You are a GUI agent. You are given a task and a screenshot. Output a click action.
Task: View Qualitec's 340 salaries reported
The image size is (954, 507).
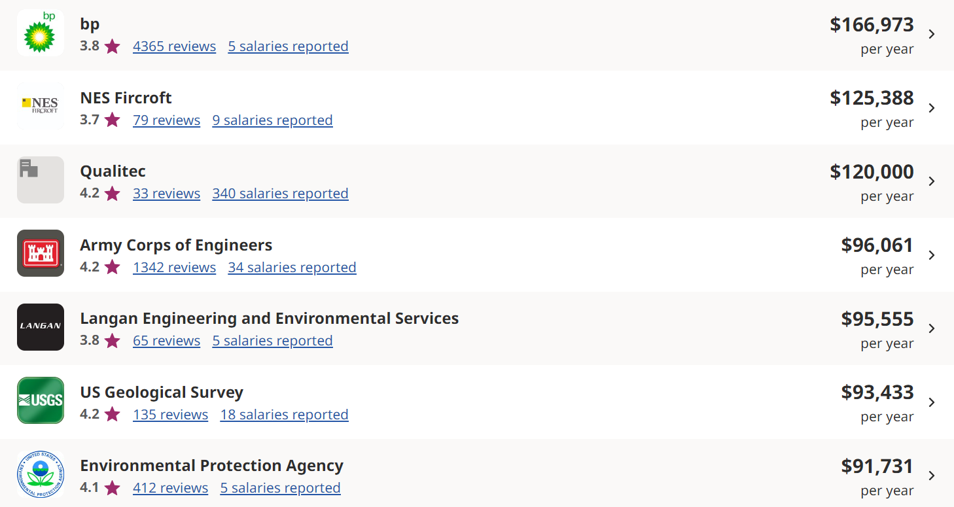click(280, 194)
